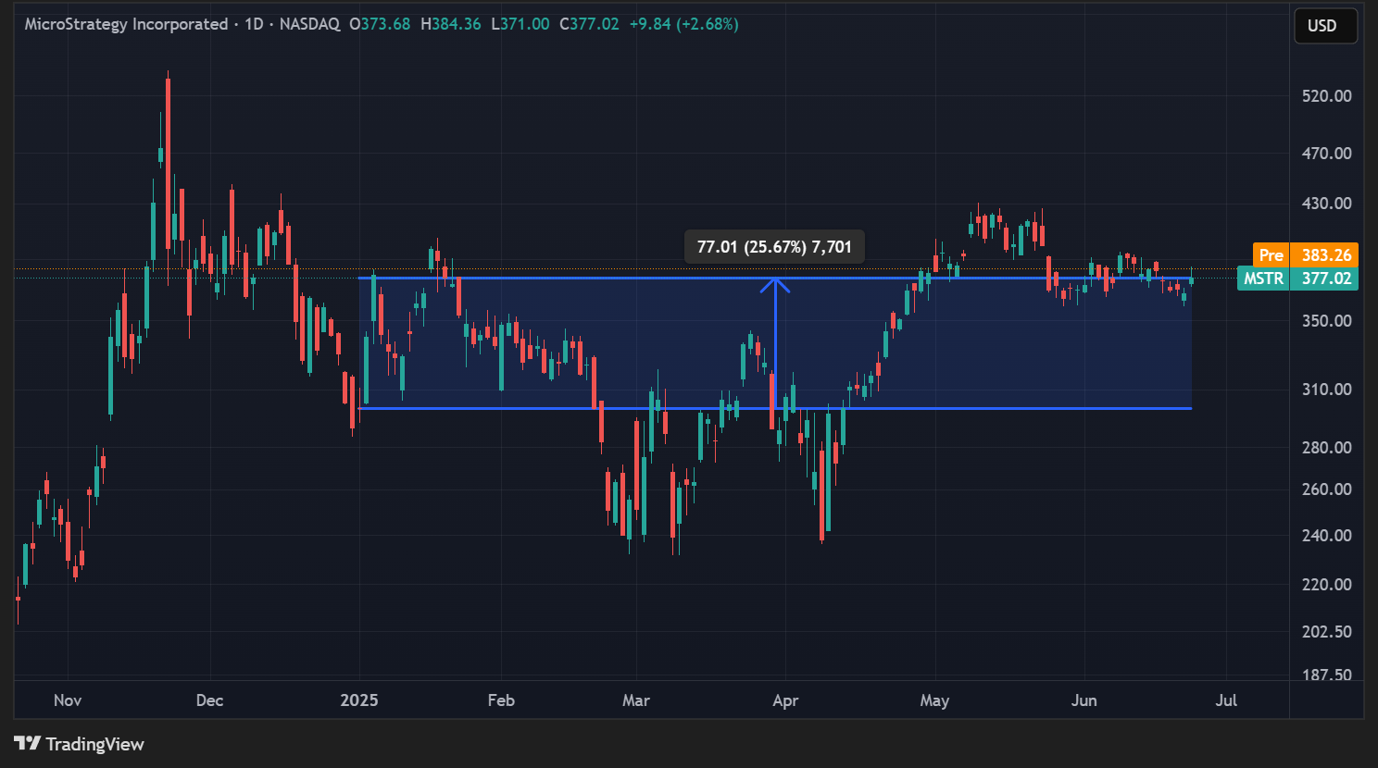Click the blue measurement arrow head
This screenshot has width=1378, height=768.
tap(775, 283)
